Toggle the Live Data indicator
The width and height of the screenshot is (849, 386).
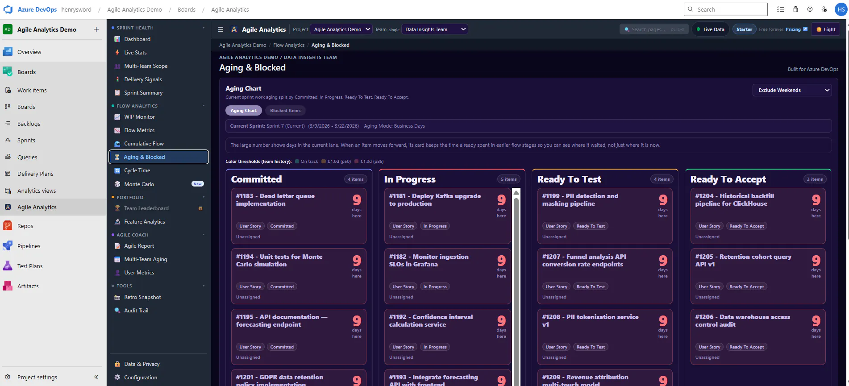pos(710,29)
